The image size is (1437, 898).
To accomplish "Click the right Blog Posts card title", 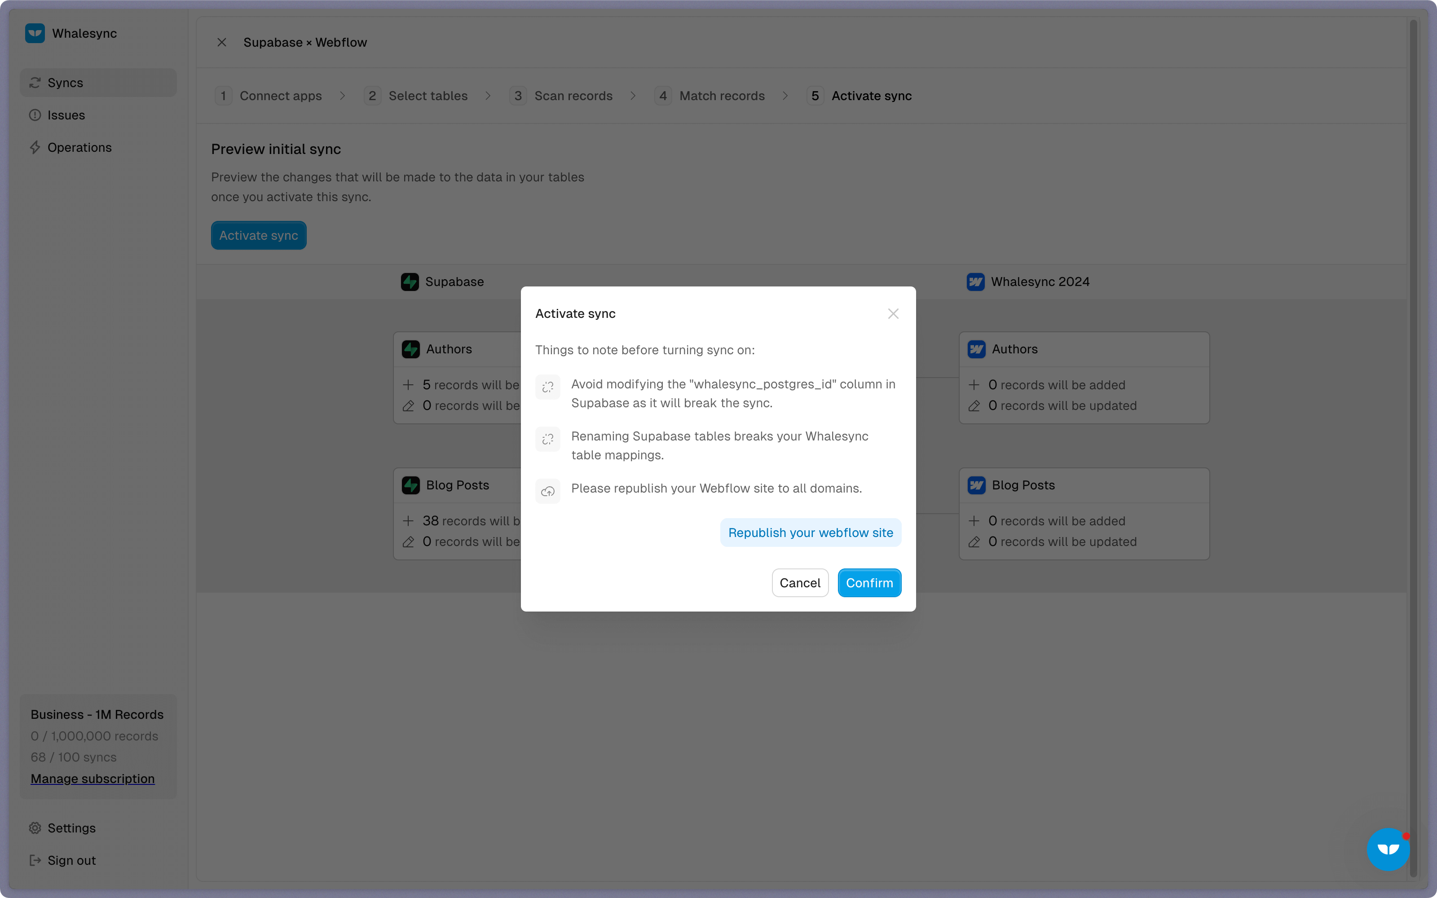I will tap(1024, 485).
